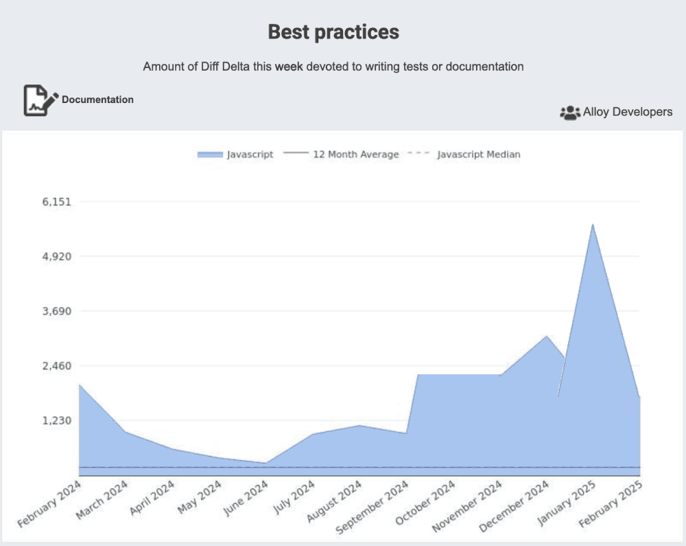The height and width of the screenshot is (546, 686).
Task: Toggle the Javascript Median legend label
Action: (x=478, y=155)
